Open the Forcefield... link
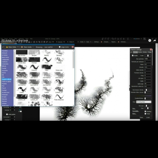This screenshot has height=158, width=158. 136,111
